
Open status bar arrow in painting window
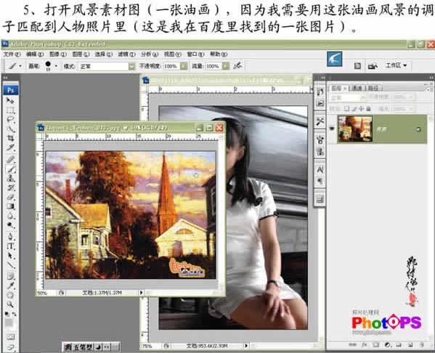141,292
